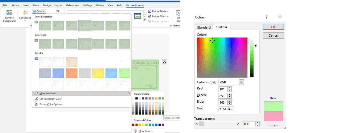
Task: Click the Transparency slider right arrow
Action: coord(238,123)
